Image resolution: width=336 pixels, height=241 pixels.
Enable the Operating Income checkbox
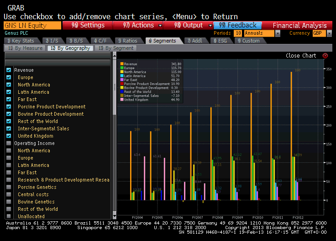[9, 144]
